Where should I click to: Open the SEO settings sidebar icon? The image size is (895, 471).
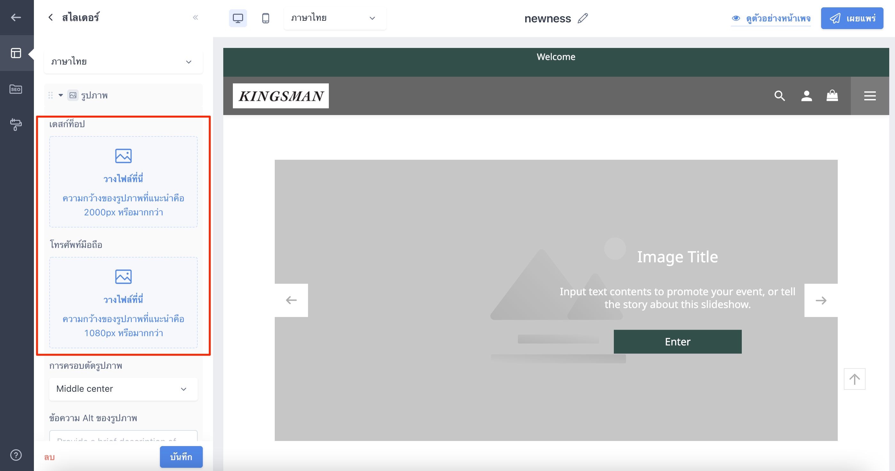point(16,89)
